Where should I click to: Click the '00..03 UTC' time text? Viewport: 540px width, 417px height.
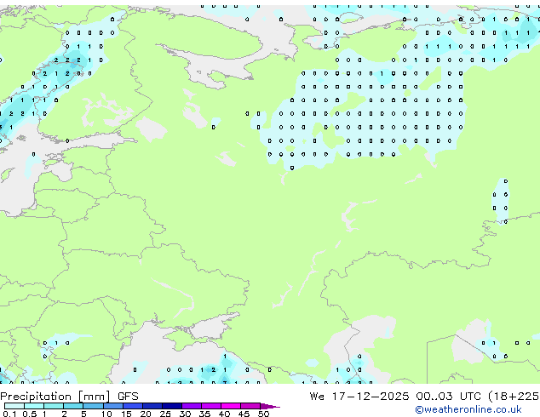point(448,397)
